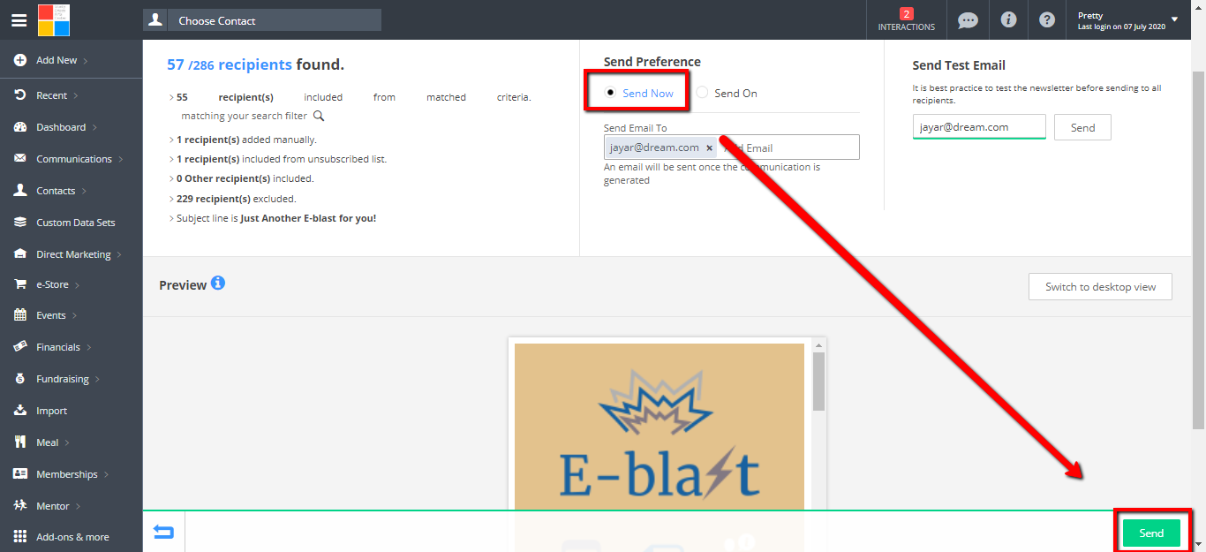Click the search filter magnifier icon

tap(319, 116)
